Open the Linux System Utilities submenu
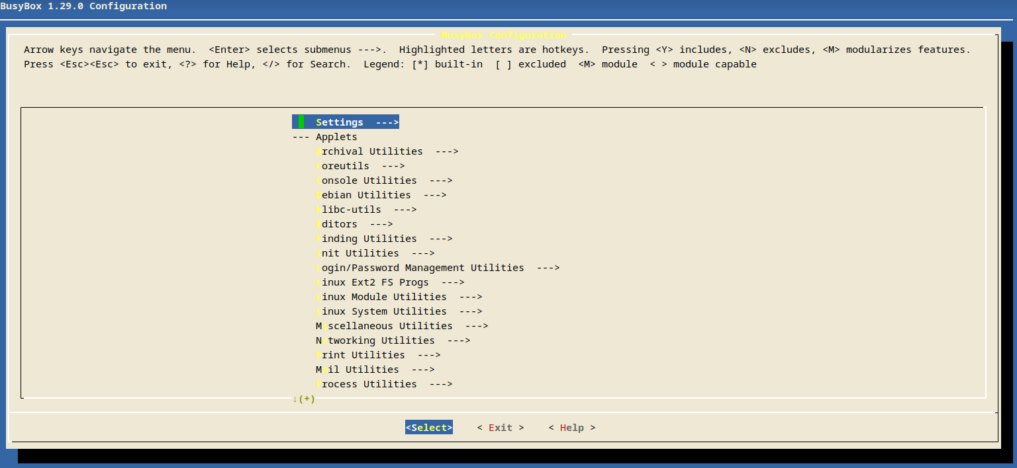Image resolution: width=1017 pixels, height=468 pixels. (399, 311)
